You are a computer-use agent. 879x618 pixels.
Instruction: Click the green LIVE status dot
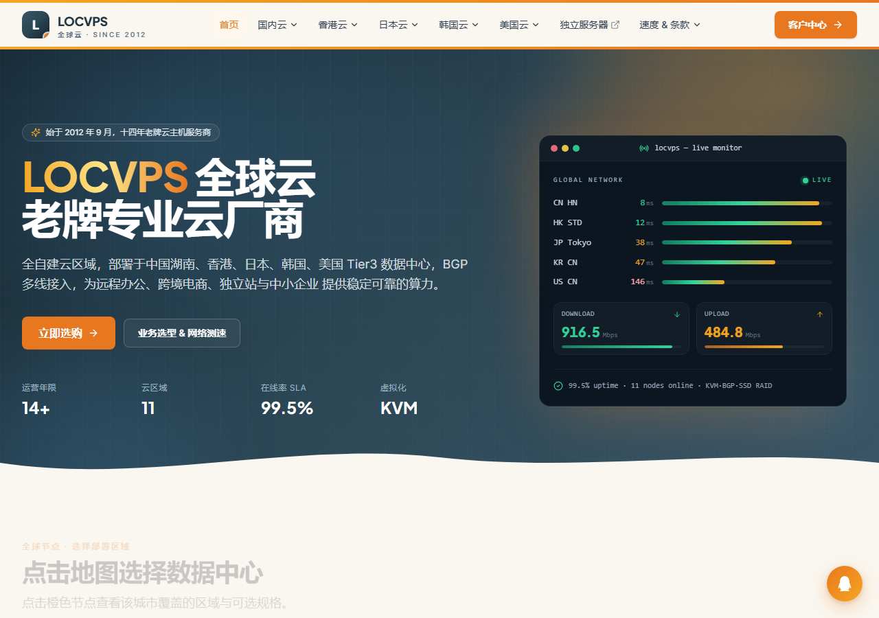click(805, 181)
